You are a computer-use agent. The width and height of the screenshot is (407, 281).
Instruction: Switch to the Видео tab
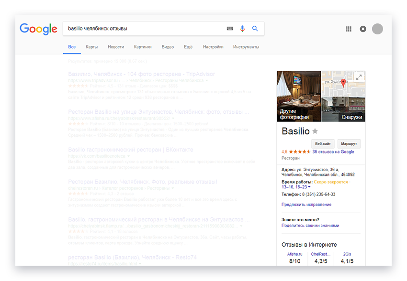168,47
